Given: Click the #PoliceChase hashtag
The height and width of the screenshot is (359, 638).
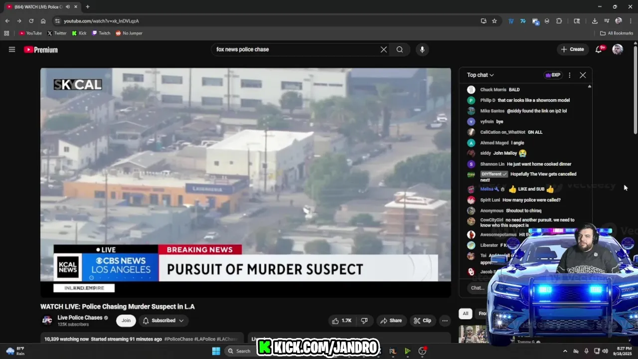Looking at the screenshot, I should coord(178,339).
